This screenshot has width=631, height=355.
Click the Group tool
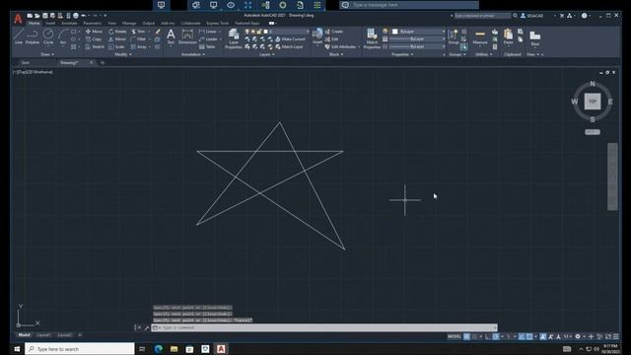click(x=454, y=36)
